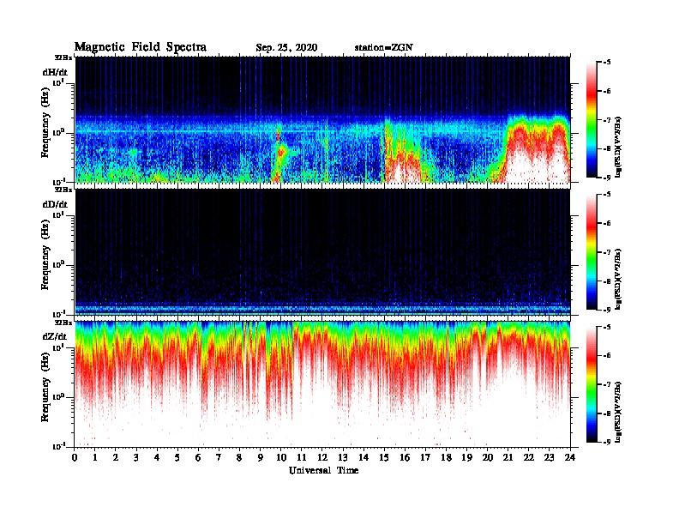The image size is (679, 525).
Task: Click the color scale bar beside the dZ/dt panel
Action: click(591, 384)
